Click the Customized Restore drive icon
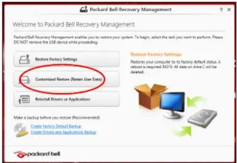Image resolution: width=237 pixels, height=163 pixels. click(24, 79)
